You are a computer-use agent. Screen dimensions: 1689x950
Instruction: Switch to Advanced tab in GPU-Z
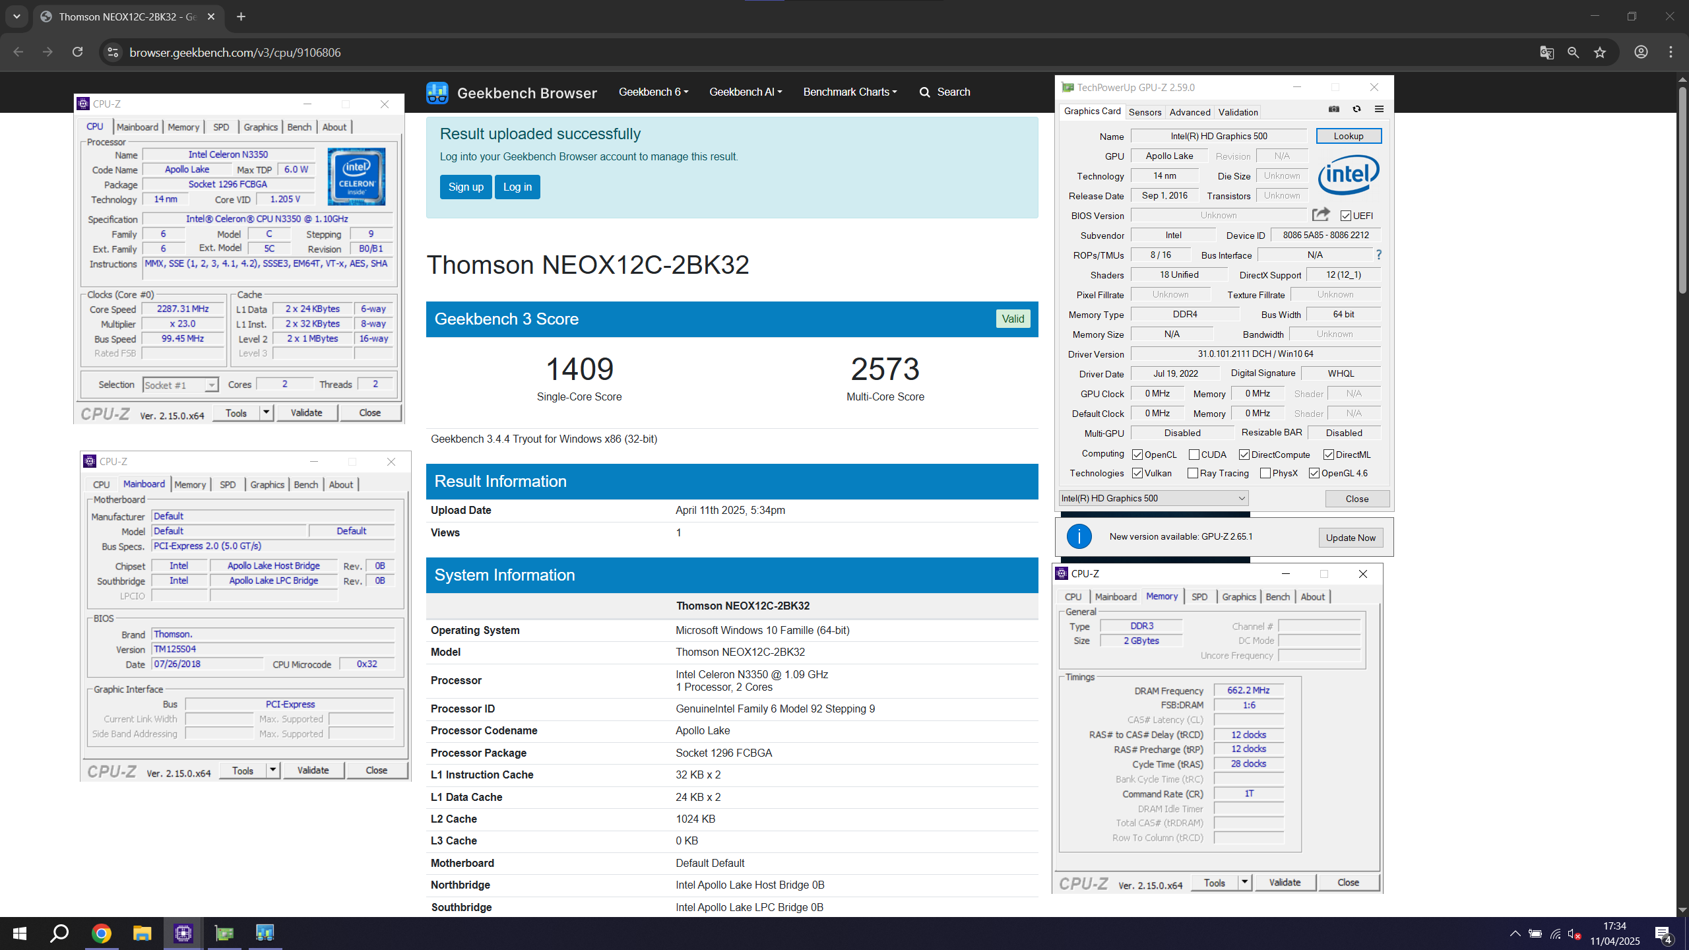[1190, 112]
